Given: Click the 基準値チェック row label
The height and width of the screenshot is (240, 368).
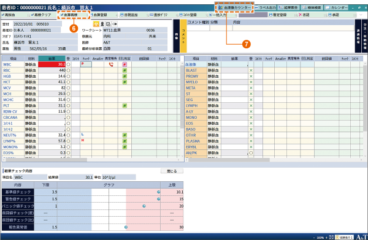Looking at the screenshot, I should (x=18, y=192).
